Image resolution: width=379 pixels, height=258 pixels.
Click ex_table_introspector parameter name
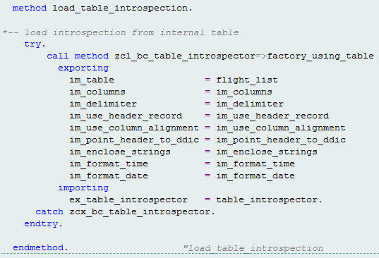pyautogui.click(x=128, y=199)
